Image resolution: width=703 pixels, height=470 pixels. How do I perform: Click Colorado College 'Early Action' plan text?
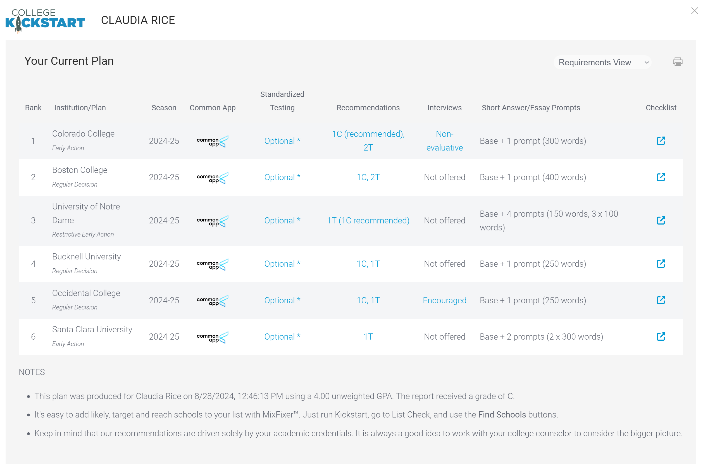click(68, 148)
